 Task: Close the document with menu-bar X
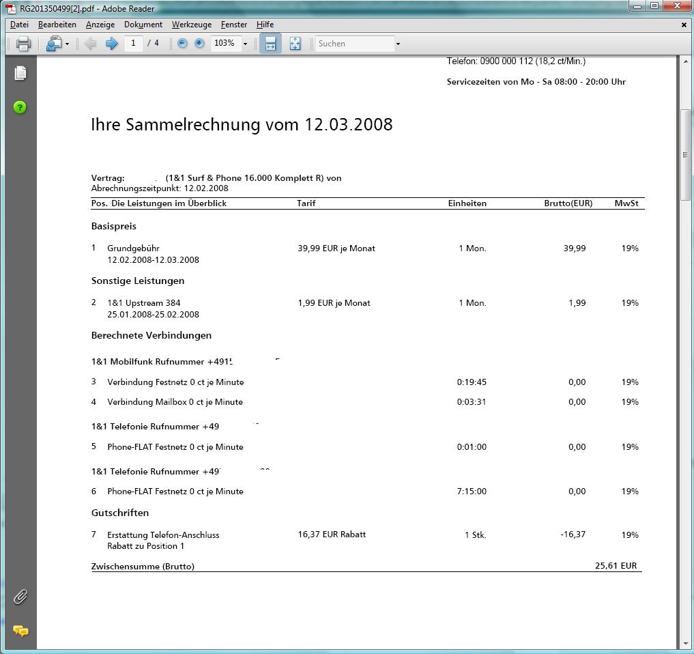click(684, 25)
